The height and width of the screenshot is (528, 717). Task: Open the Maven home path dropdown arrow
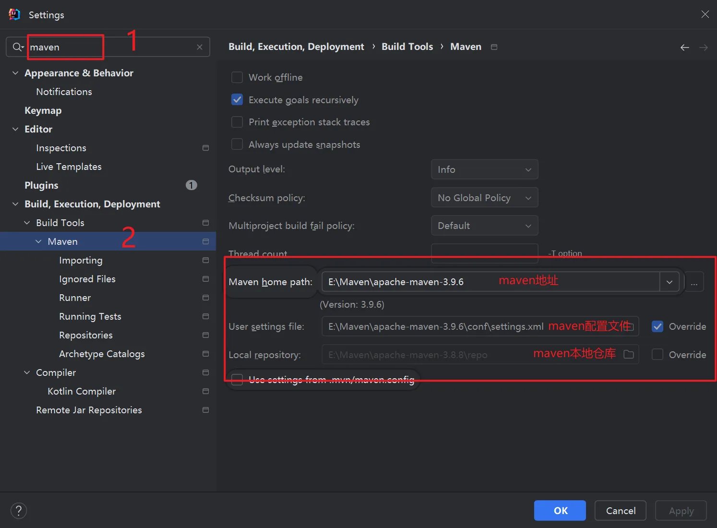coord(669,282)
